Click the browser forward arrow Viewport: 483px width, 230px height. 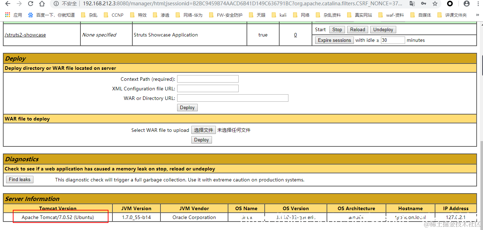coord(19,4)
